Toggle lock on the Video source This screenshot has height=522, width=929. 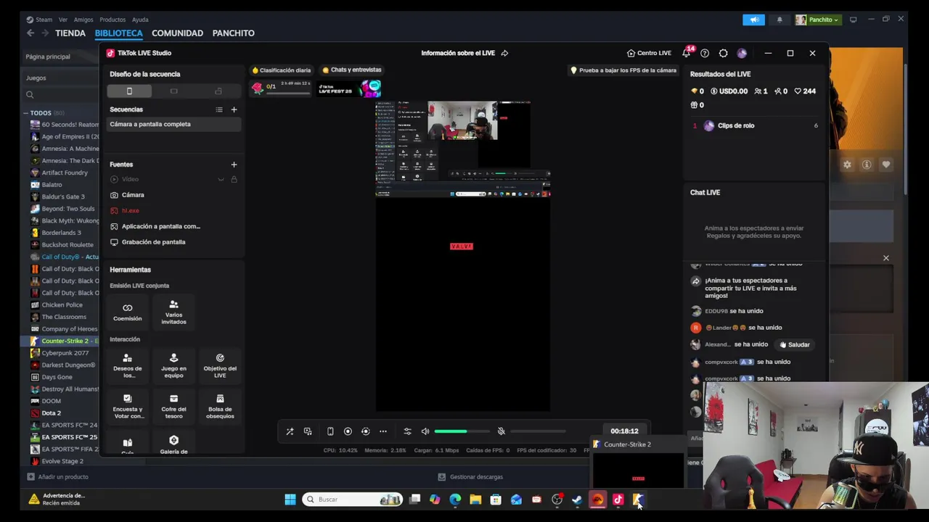(234, 179)
